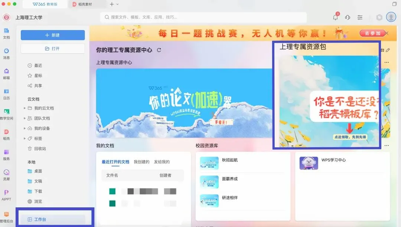
Task: Click the user avatar icon
Action: pyautogui.click(x=391, y=17)
